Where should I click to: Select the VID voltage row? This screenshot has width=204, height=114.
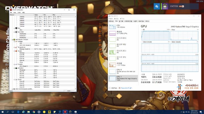coord(42,43)
